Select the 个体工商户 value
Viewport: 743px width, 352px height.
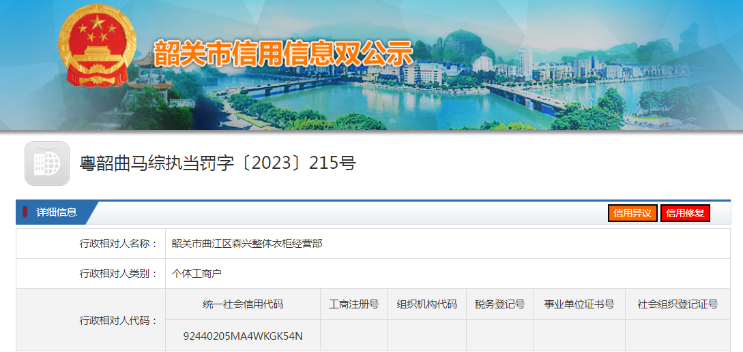pos(197,274)
